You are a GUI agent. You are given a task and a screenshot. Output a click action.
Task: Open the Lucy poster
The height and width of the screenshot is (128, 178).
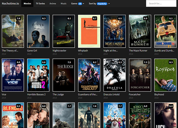[165, 115]
